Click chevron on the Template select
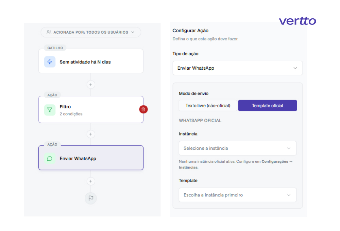The image size is (340, 231). tap(289, 195)
